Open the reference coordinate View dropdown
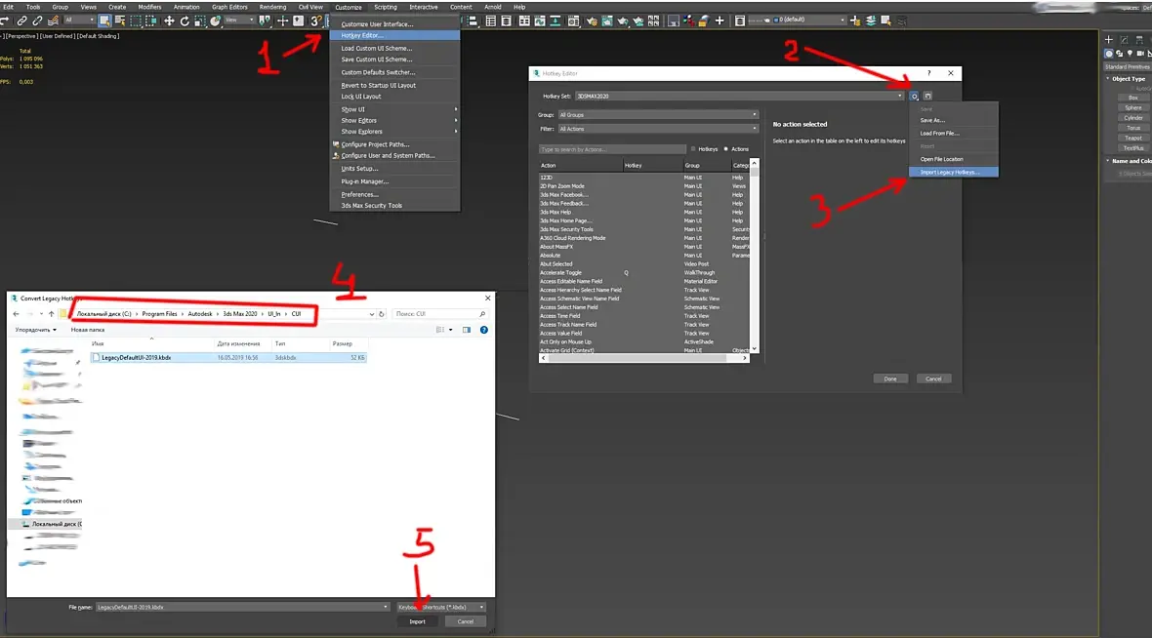 [238, 20]
